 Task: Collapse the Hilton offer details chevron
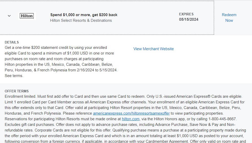pos(9,16)
